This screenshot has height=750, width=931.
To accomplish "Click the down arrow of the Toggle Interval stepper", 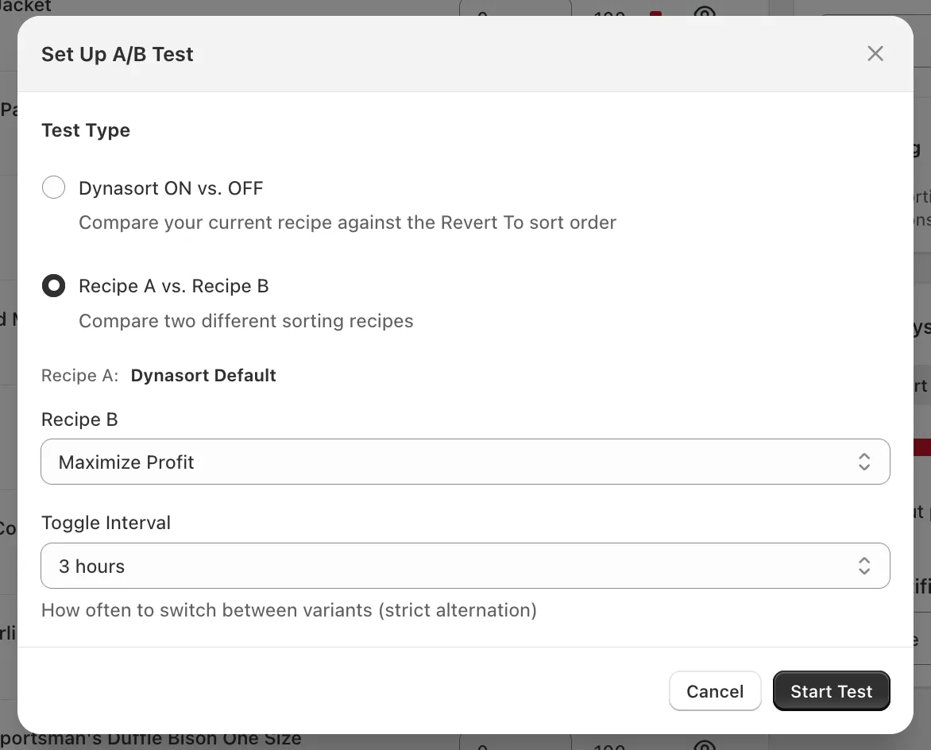I will click(x=863, y=571).
